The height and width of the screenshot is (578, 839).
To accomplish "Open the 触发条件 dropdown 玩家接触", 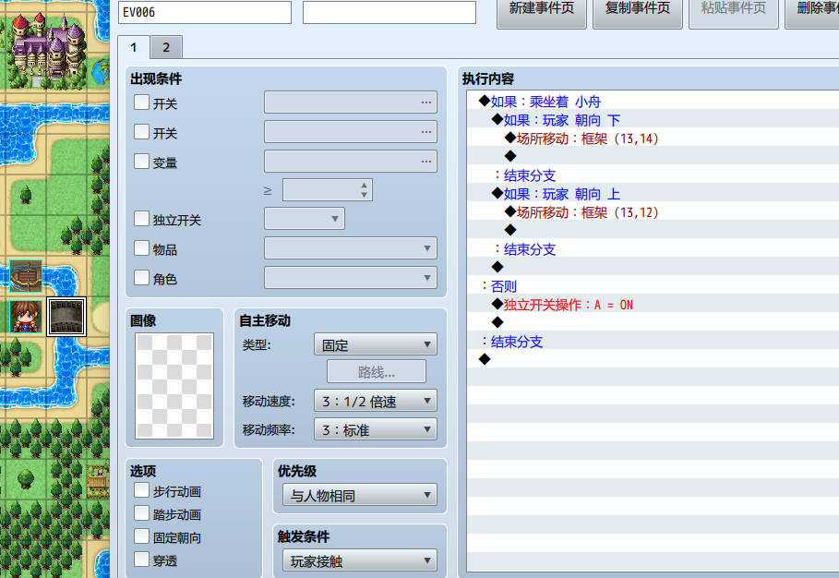I will click(x=360, y=560).
